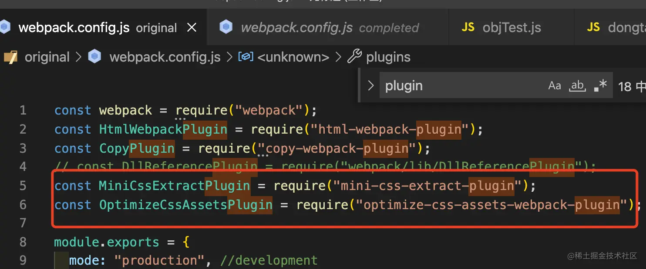646x269 pixels.
Task: Toggle Match Case in find widget
Action: 554,86
